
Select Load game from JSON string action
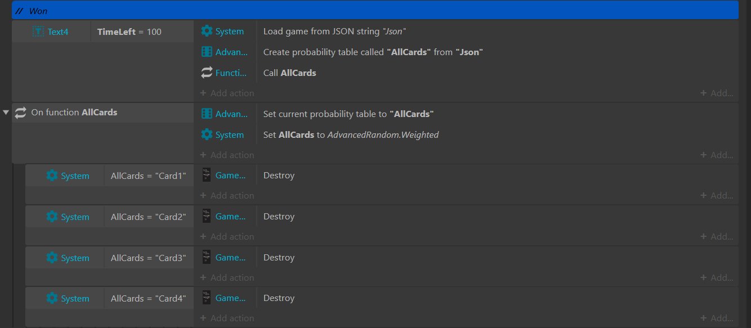[334, 32]
